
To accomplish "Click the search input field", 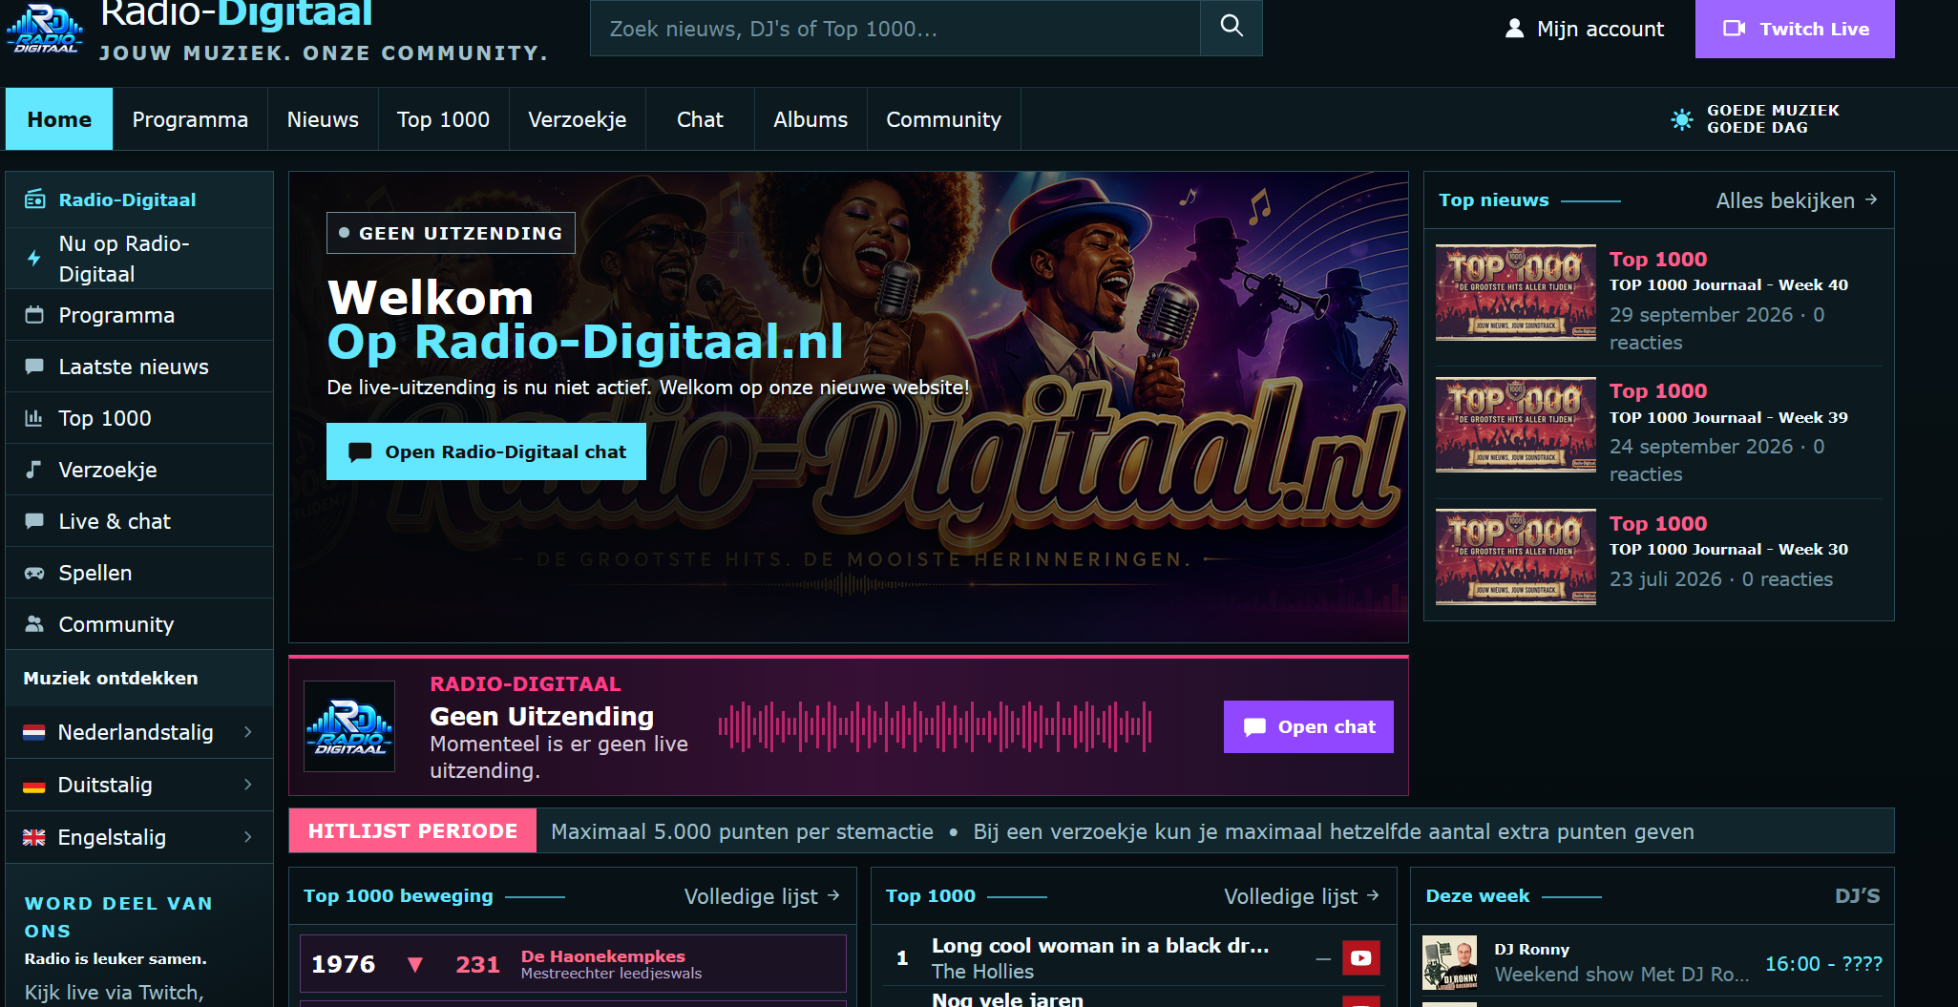I will pyautogui.click(x=895, y=28).
